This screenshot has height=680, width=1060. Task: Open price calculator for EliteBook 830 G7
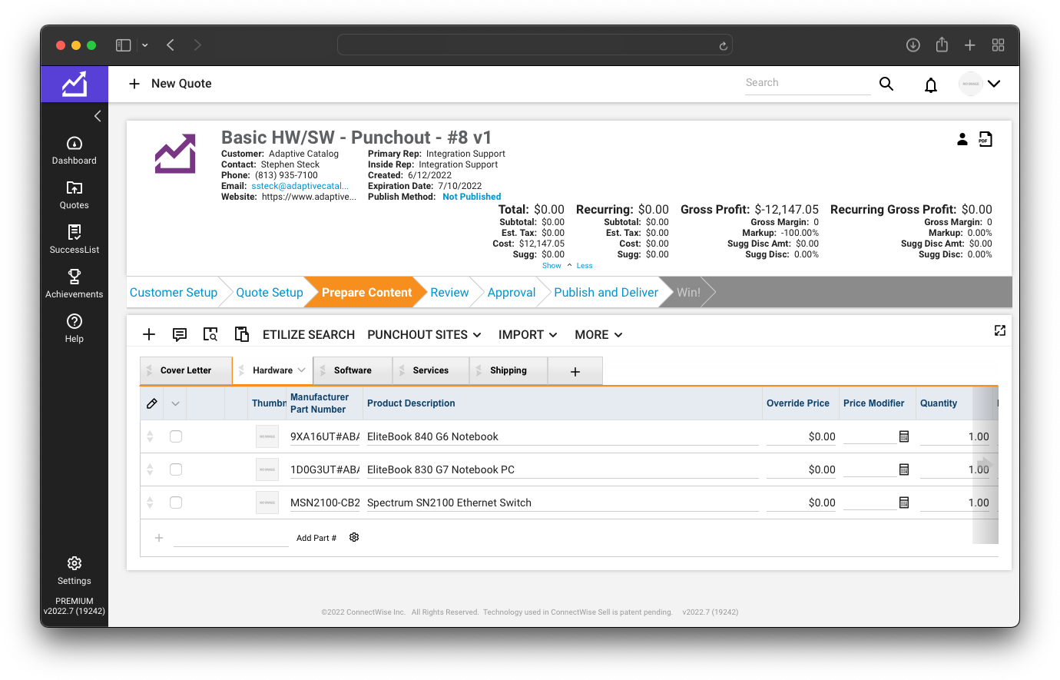coord(904,469)
